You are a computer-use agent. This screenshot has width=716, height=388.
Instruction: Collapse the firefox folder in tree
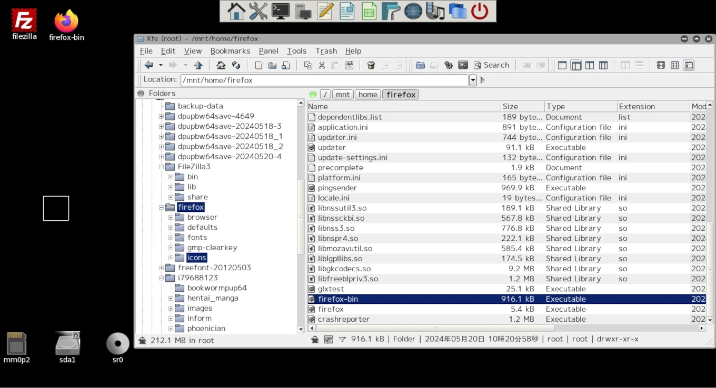pos(162,207)
